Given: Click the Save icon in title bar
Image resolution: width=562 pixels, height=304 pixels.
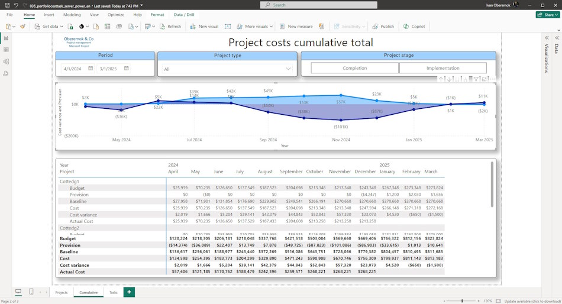Looking at the screenshot, I should (7, 5).
